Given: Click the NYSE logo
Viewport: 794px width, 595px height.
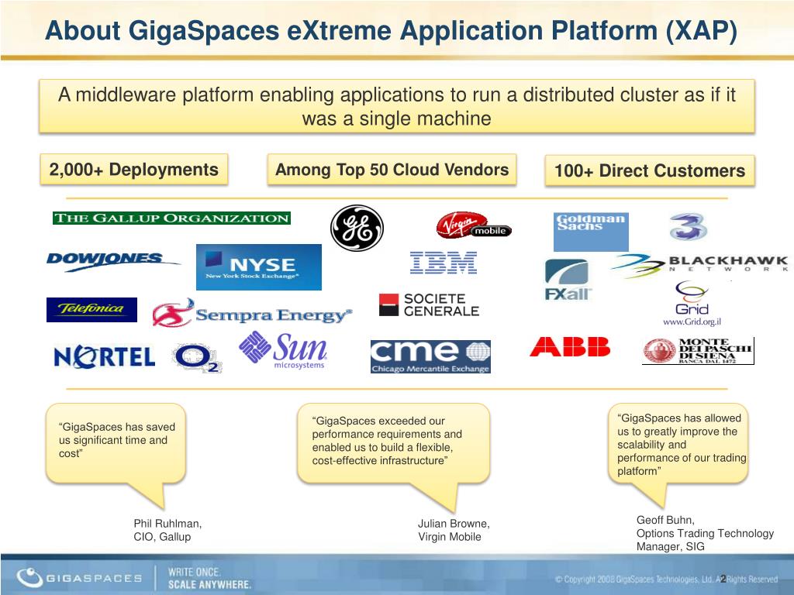Looking at the screenshot, I should click(x=259, y=267).
